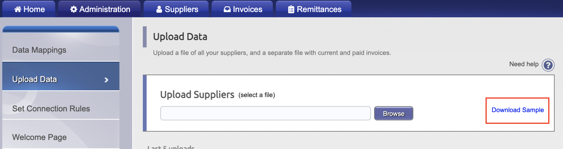Go to Welcome Page in the sidebar
Screen dimensions: 563x149
pos(61,137)
